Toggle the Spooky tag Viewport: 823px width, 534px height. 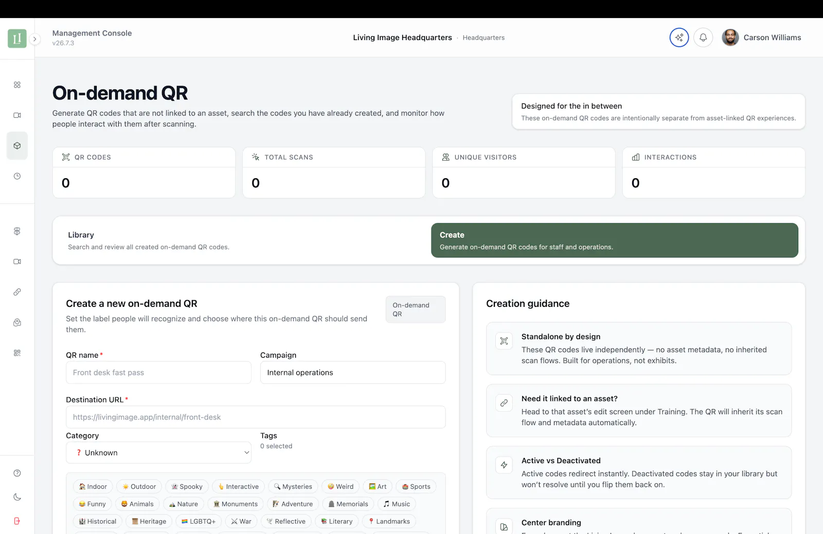point(187,487)
